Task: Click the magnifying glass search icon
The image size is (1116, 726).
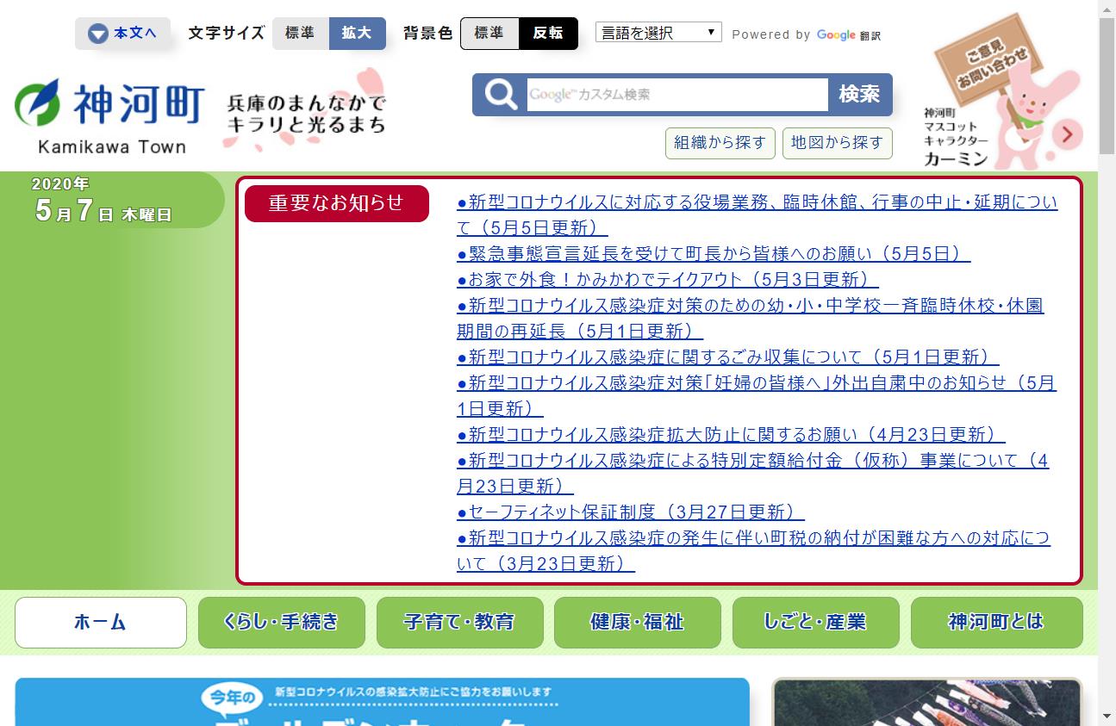Action: click(x=501, y=94)
